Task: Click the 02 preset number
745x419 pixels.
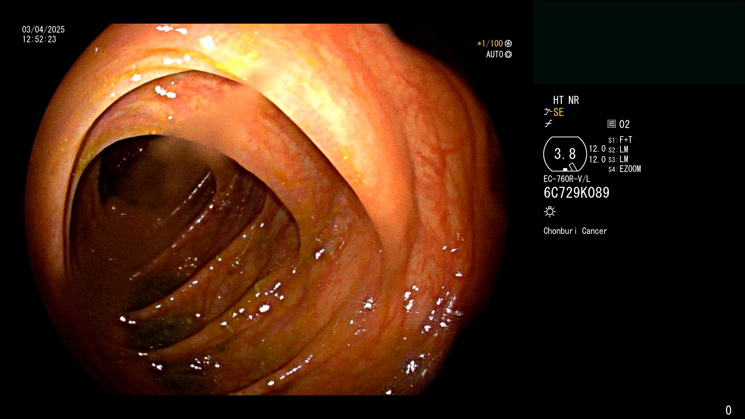Action: click(x=624, y=124)
